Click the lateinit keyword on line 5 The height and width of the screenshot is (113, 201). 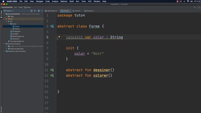point(74,37)
